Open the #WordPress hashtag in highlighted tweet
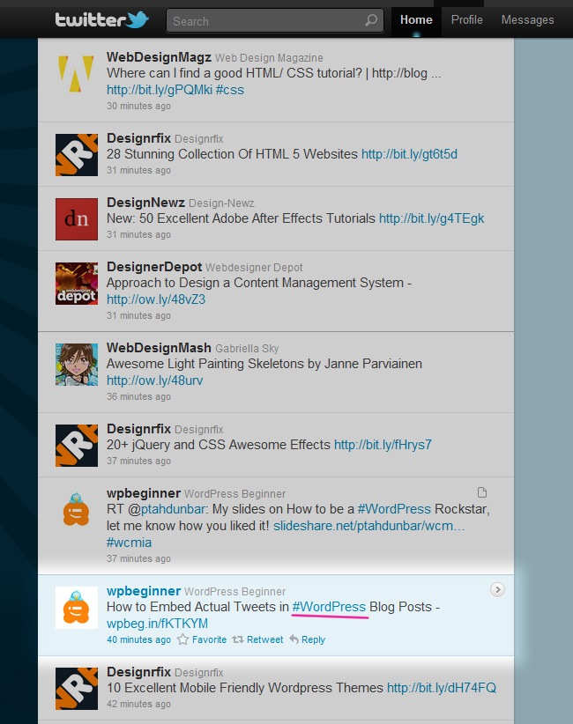Screen dimensions: 573x724 point(329,607)
